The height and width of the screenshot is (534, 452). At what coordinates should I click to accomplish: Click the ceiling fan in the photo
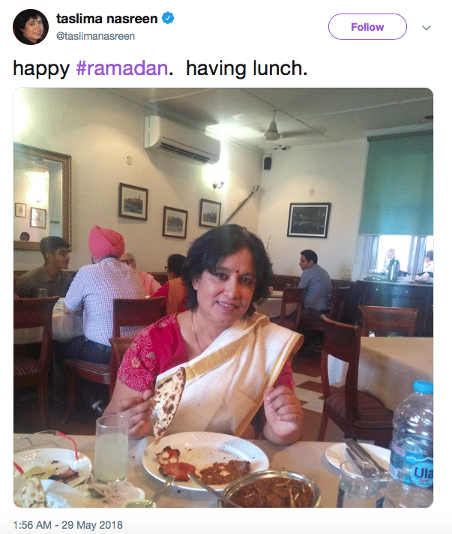click(x=272, y=129)
